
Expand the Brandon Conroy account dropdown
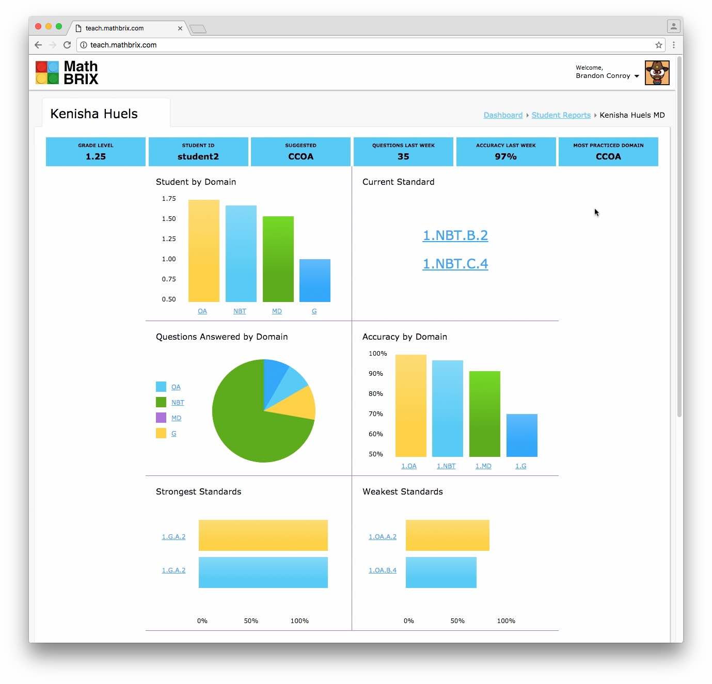(x=637, y=76)
